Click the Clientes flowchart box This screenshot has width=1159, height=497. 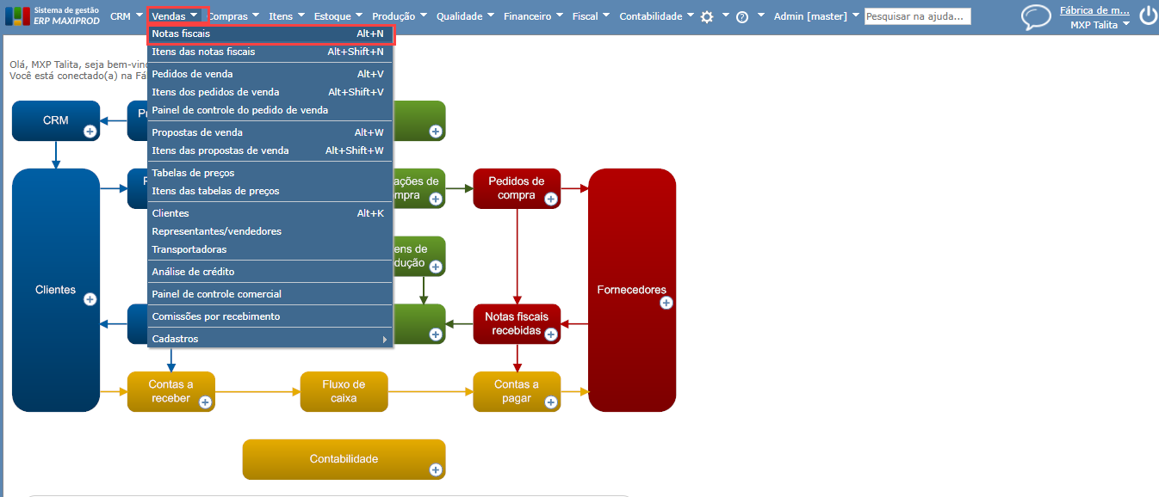coord(56,290)
